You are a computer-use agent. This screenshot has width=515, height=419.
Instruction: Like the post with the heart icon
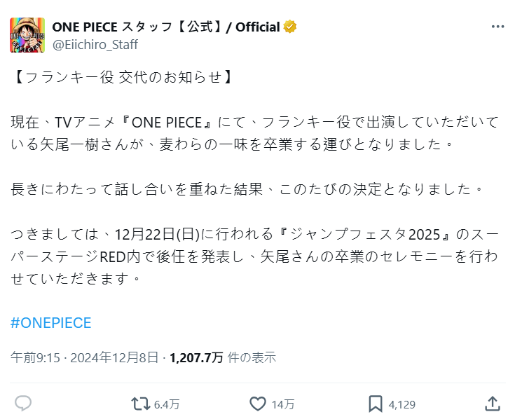pos(258,404)
